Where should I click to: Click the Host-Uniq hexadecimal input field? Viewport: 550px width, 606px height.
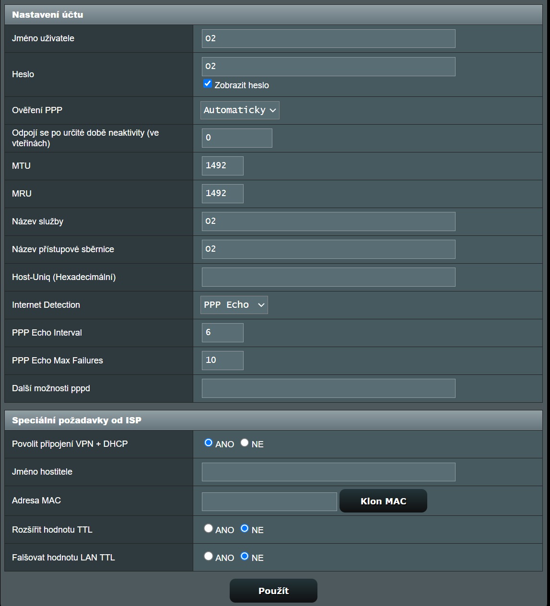coord(328,277)
